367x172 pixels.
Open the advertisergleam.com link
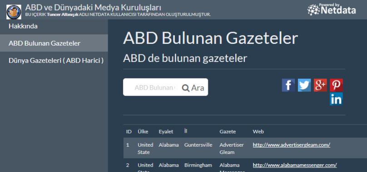[292, 145]
